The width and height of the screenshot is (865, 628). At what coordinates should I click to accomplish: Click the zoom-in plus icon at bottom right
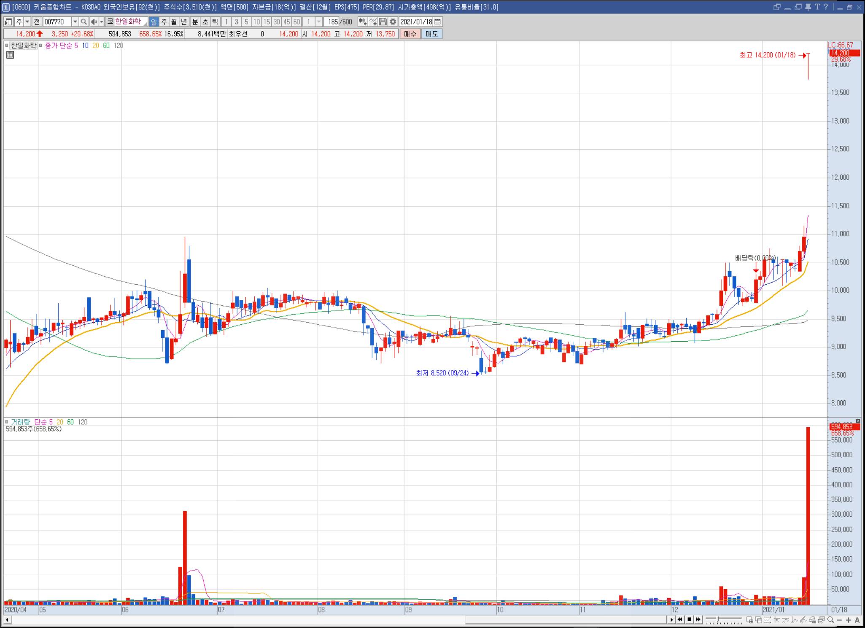(x=849, y=620)
